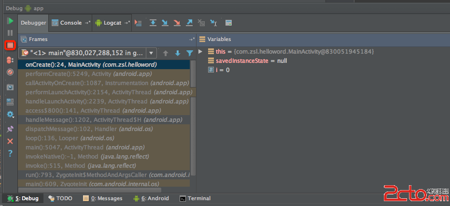Step Over the current line

click(153, 23)
